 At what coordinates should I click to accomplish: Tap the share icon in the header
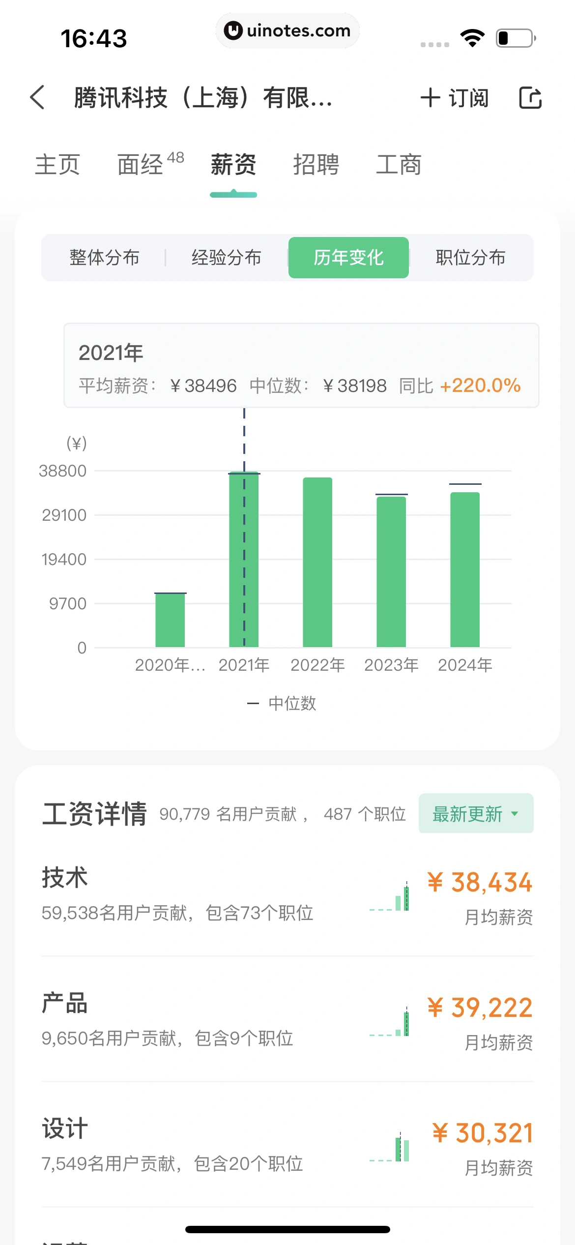[530, 97]
